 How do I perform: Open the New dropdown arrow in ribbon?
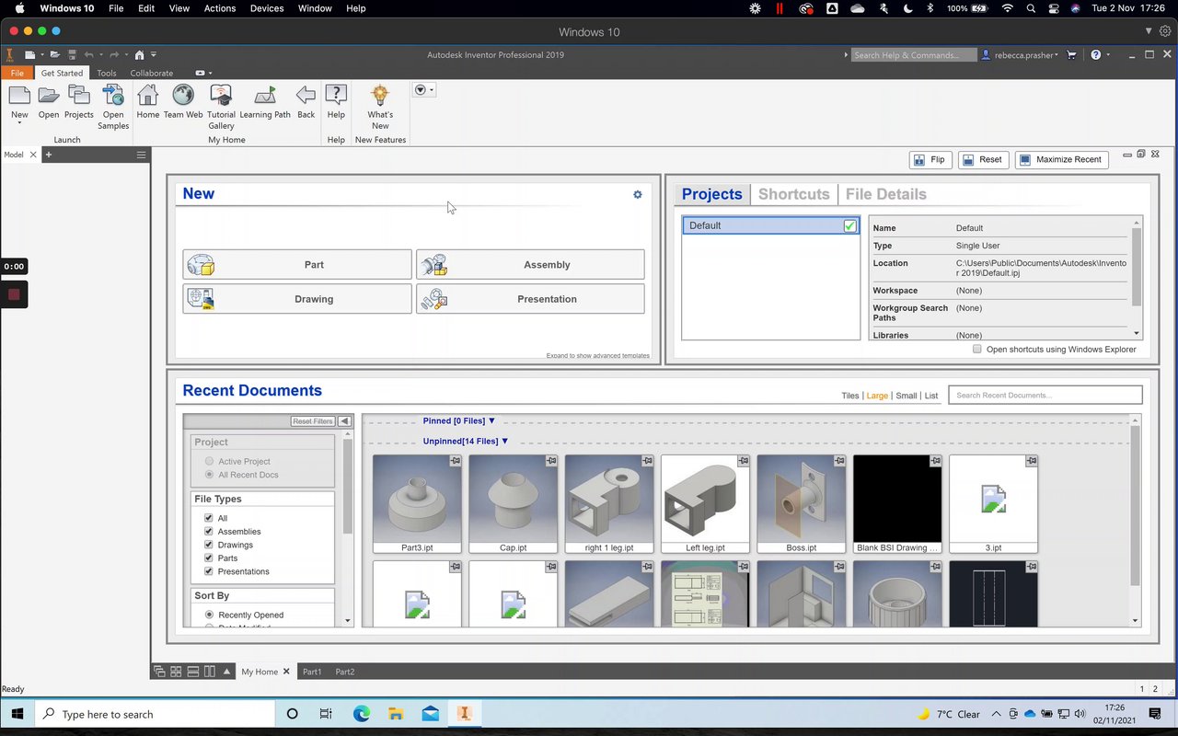(x=19, y=123)
